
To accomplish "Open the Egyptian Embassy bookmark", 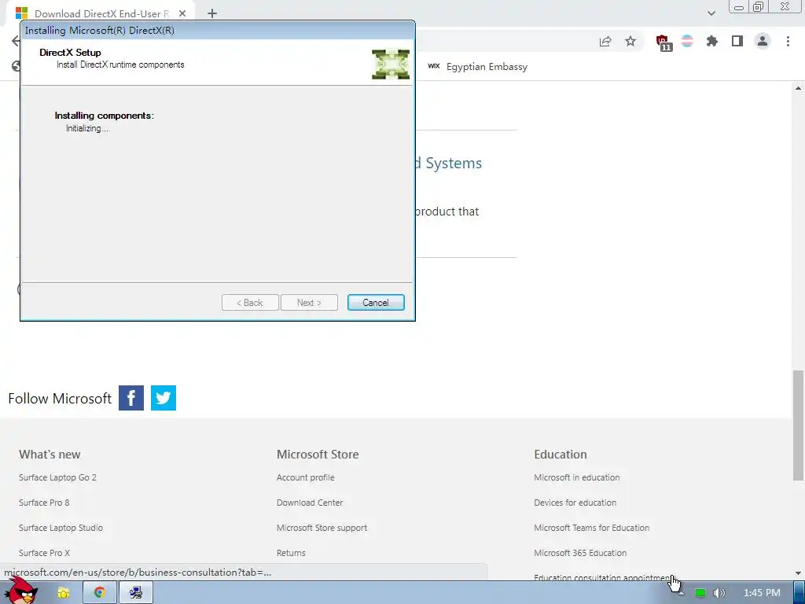I will tap(477, 67).
